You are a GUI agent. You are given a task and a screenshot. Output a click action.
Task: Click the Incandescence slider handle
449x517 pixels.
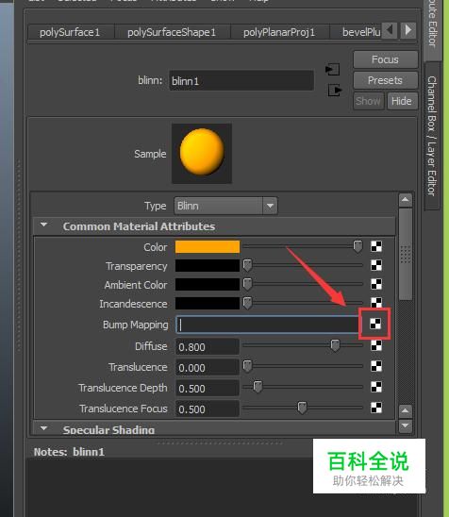click(247, 303)
